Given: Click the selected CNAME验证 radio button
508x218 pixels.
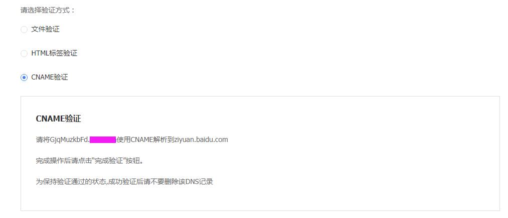Looking at the screenshot, I should pos(24,77).
